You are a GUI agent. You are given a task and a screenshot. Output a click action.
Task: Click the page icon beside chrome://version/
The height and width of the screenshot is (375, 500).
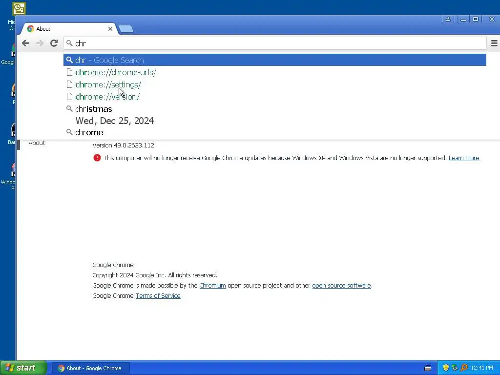(x=69, y=97)
